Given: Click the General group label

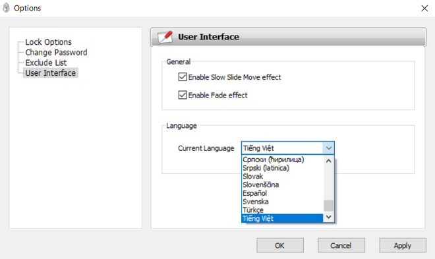Looking at the screenshot, I should (179, 61).
